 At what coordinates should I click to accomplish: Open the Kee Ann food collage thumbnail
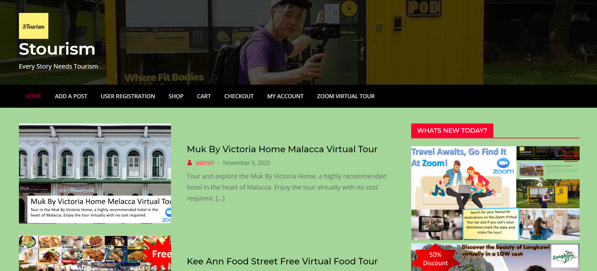(95, 253)
